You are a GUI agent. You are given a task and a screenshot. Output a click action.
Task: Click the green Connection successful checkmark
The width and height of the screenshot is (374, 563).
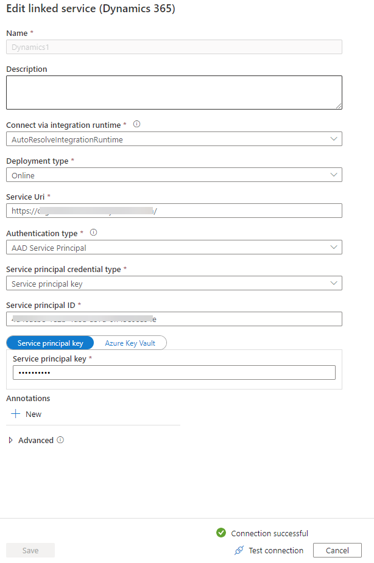[x=221, y=533]
